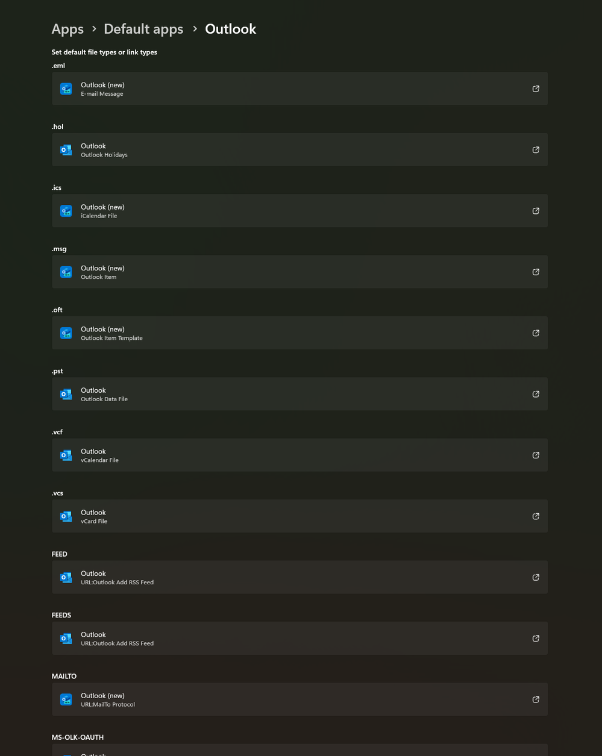Click the open icon on the .ics row

coord(536,211)
